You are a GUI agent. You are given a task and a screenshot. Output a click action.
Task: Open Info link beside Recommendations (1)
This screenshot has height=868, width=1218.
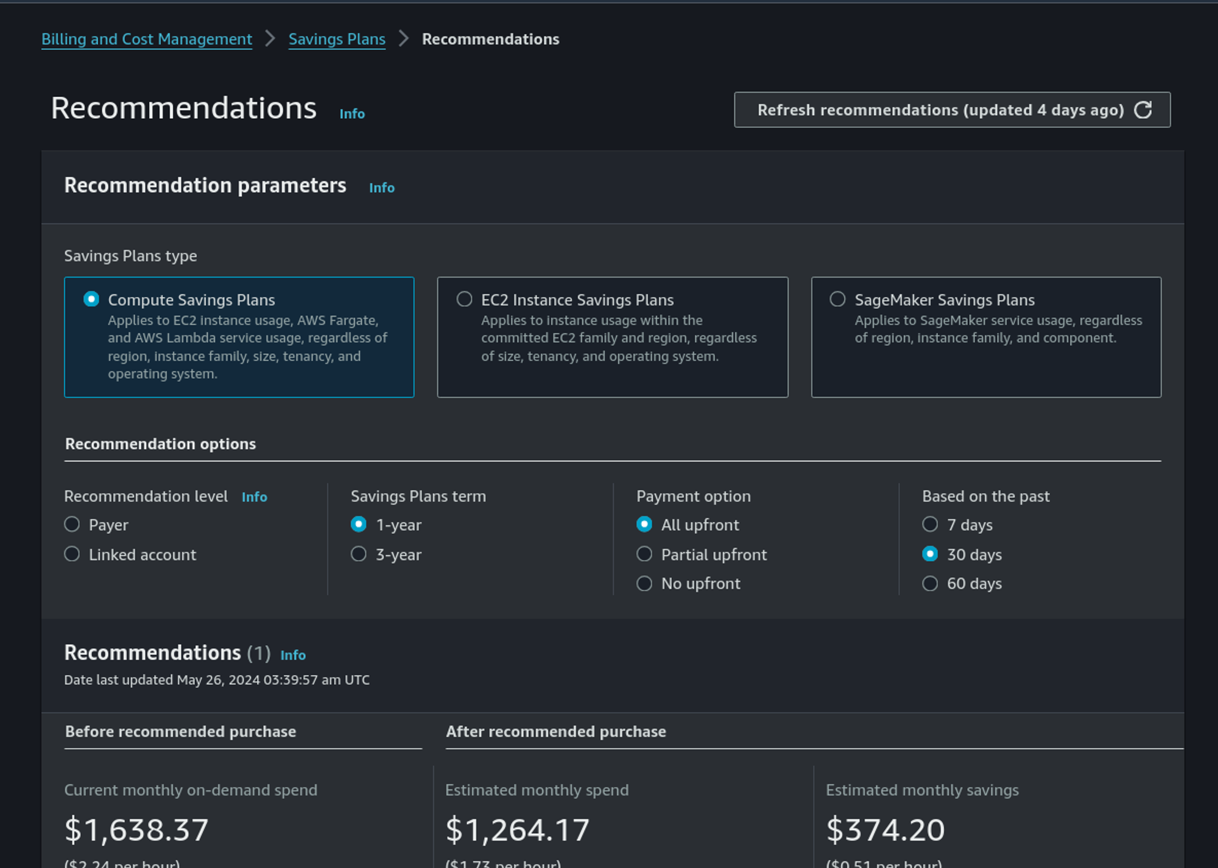point(292,655)
